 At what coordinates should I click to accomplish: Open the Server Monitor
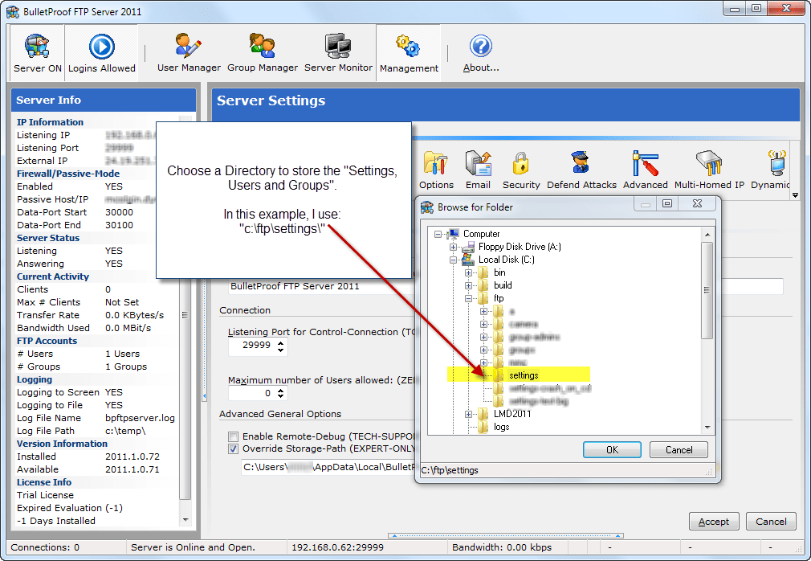point(338,52)
